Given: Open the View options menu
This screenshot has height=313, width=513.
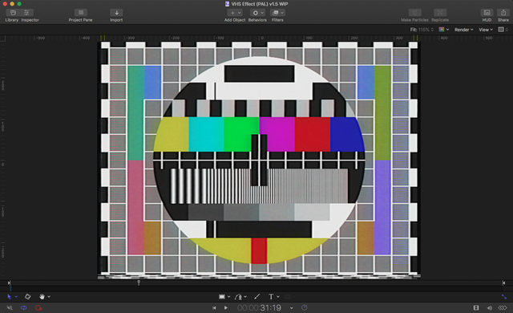Looking at the screenshot, I should 486,30.
